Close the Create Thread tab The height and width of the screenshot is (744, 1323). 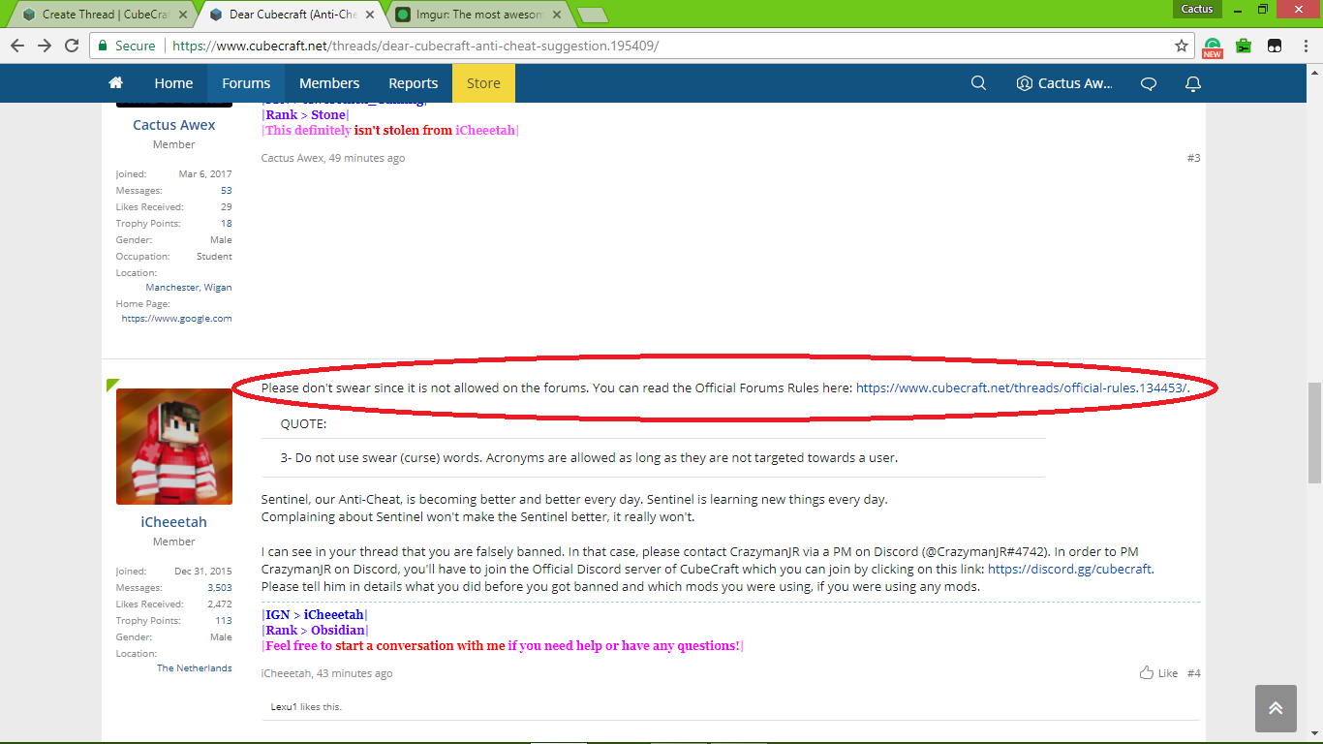pyautogui.click(x=183, y=15)
